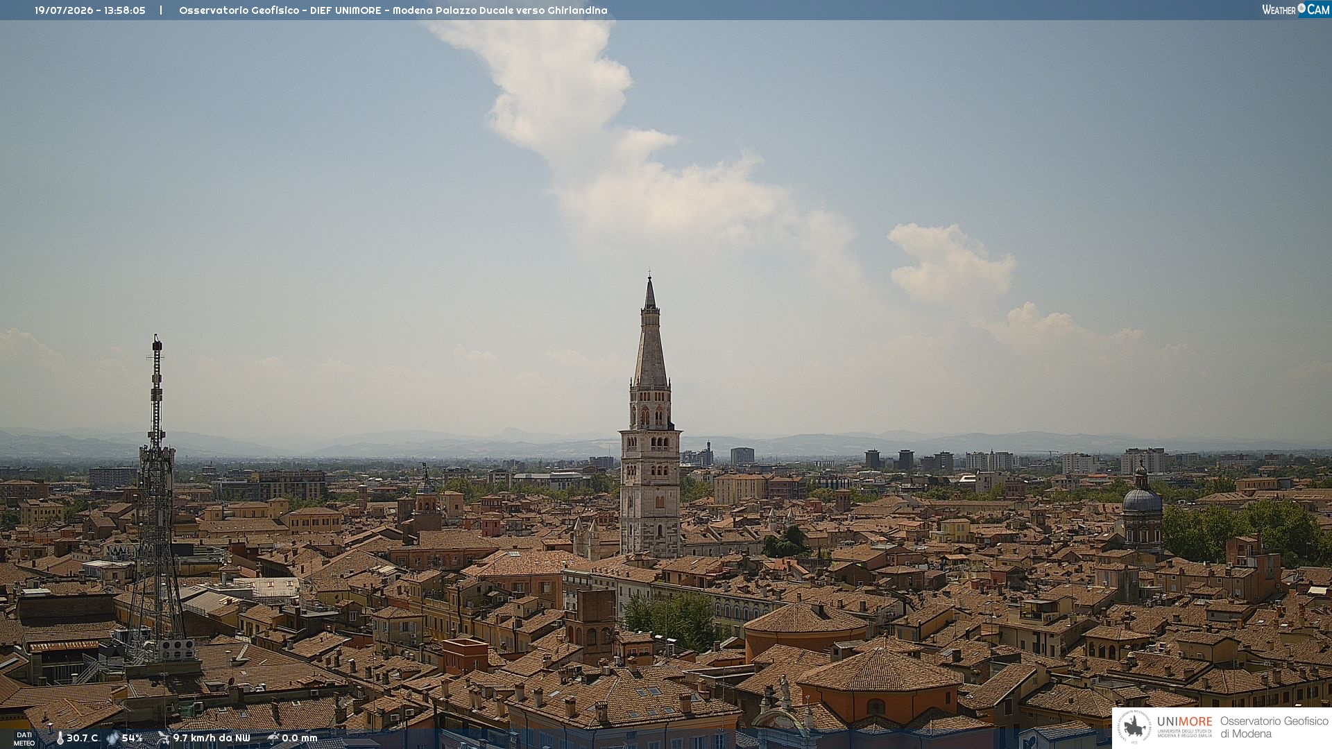Click the DATI METEO label
The height and width of the screenshot is (749, 1332).
tap(24, 739)
